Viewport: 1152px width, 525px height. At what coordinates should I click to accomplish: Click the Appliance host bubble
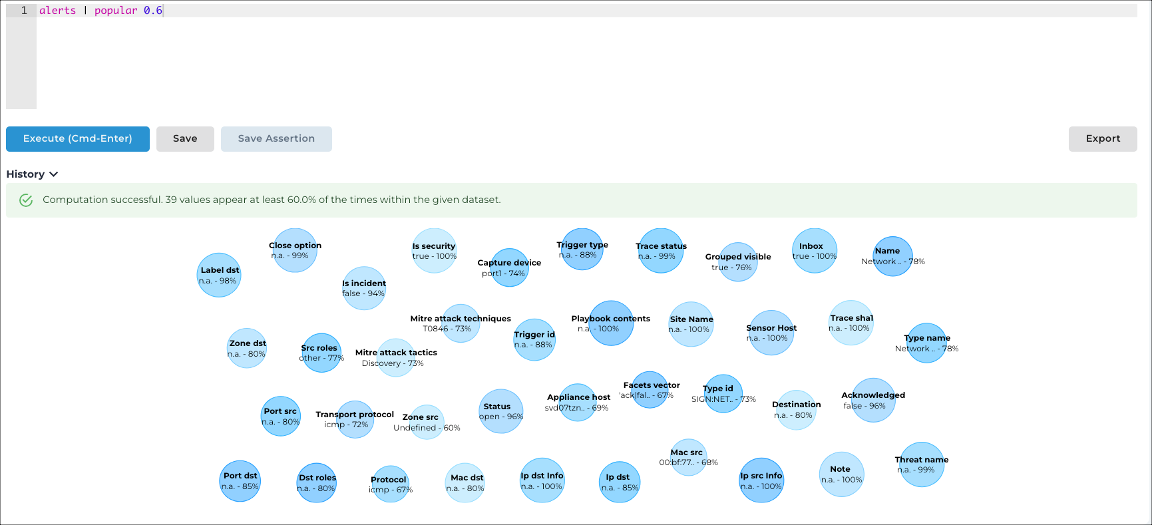(x=578, y=402)
